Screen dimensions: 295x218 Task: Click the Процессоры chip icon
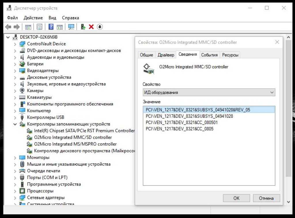(22, 191)
